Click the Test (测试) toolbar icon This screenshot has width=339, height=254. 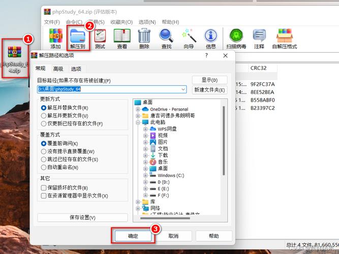pyautogui.click(x=100, y=39)
